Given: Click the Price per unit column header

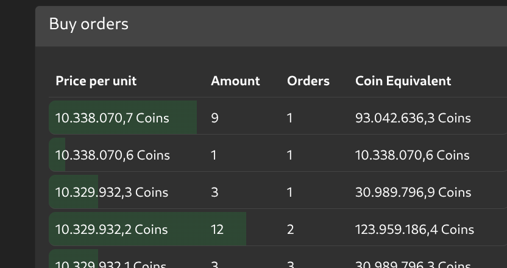Looking at the screenshot, I should (x=96, y=81).
